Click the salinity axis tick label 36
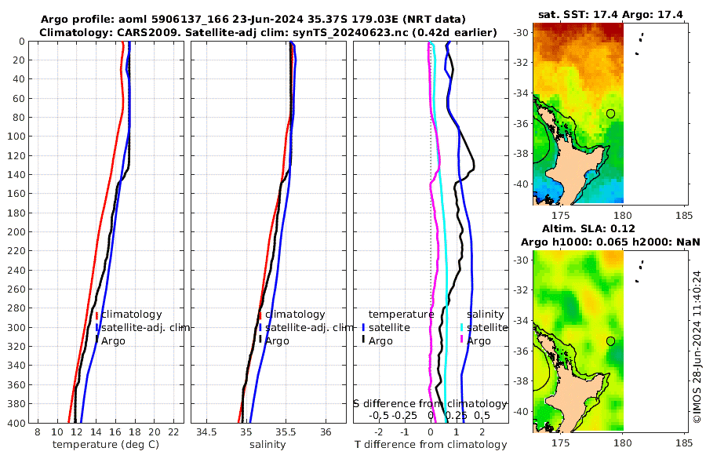Viewport: 706px width, 455px height. 326,432
